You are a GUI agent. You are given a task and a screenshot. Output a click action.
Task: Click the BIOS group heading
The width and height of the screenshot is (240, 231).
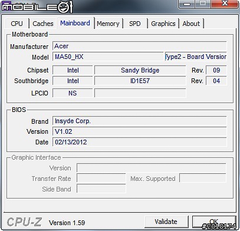[19, 110]
